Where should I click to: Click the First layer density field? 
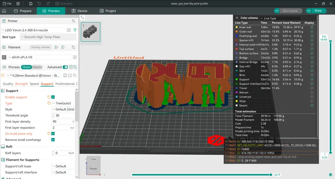[63, 121]
